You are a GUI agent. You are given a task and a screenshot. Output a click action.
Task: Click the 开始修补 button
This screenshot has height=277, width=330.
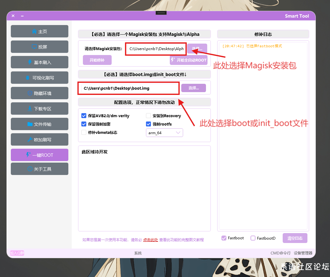[x=97, y=60]
